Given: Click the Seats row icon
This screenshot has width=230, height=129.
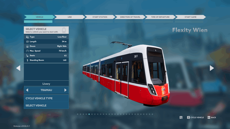Looking at the screenshot, I should point(27,55).
